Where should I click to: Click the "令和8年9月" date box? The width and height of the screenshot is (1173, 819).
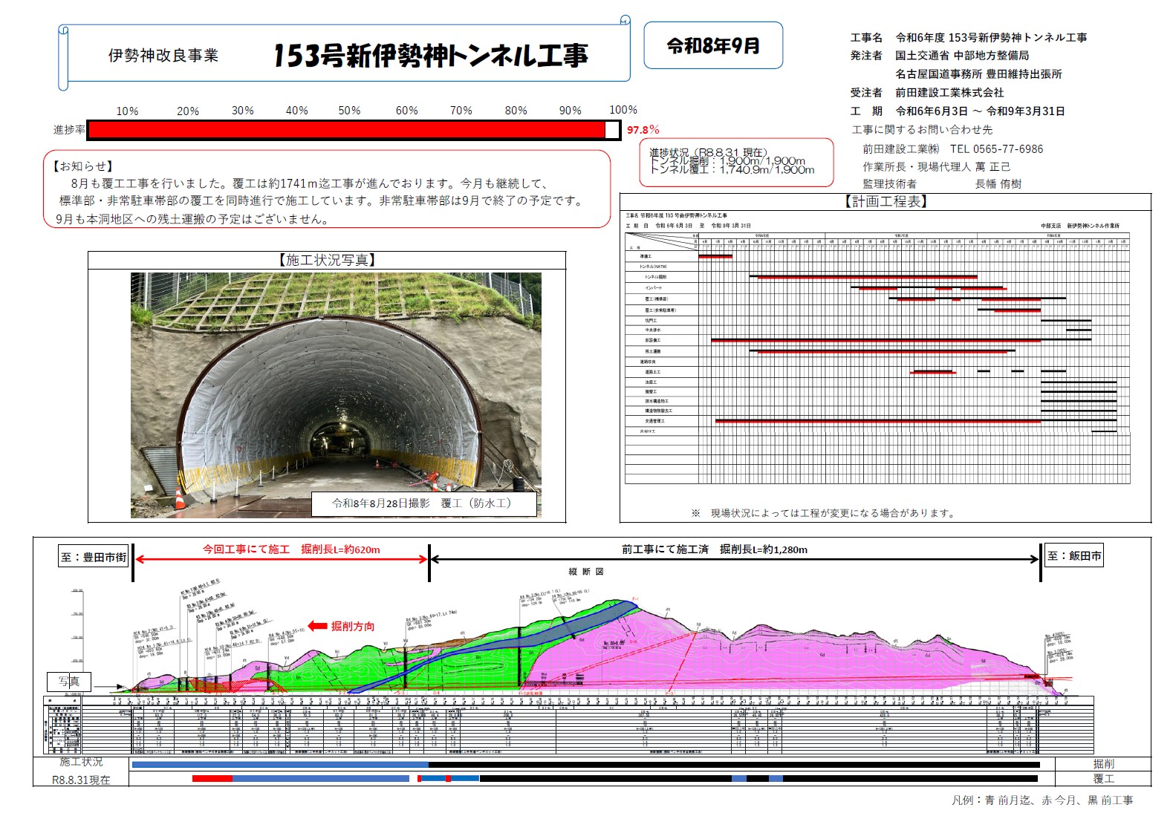(713, 46)
